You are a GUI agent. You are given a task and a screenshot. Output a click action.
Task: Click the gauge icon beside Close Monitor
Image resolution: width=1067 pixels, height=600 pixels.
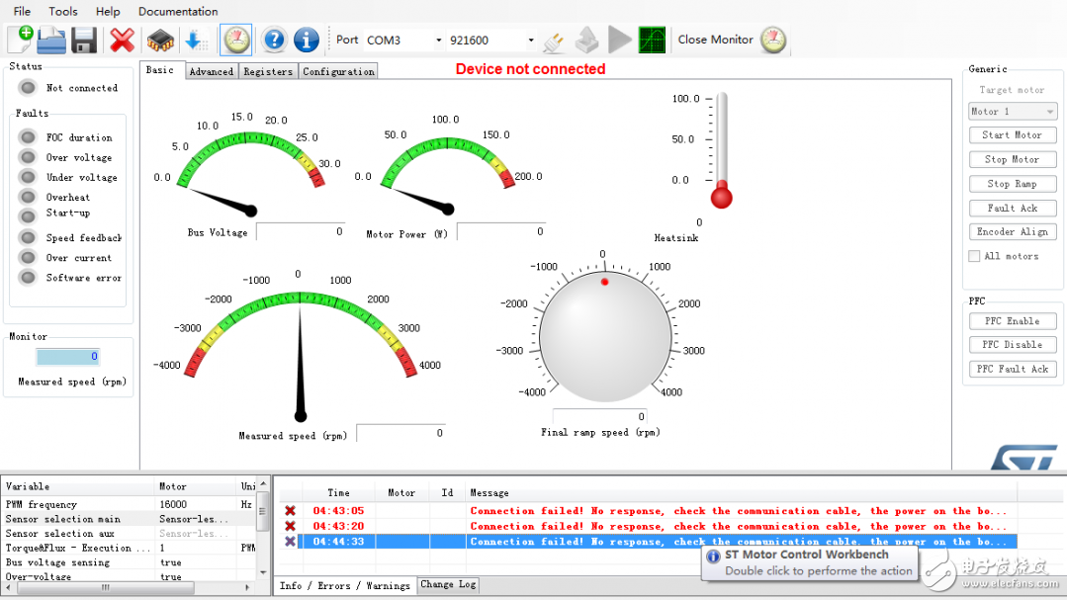[x=773, y=41]
